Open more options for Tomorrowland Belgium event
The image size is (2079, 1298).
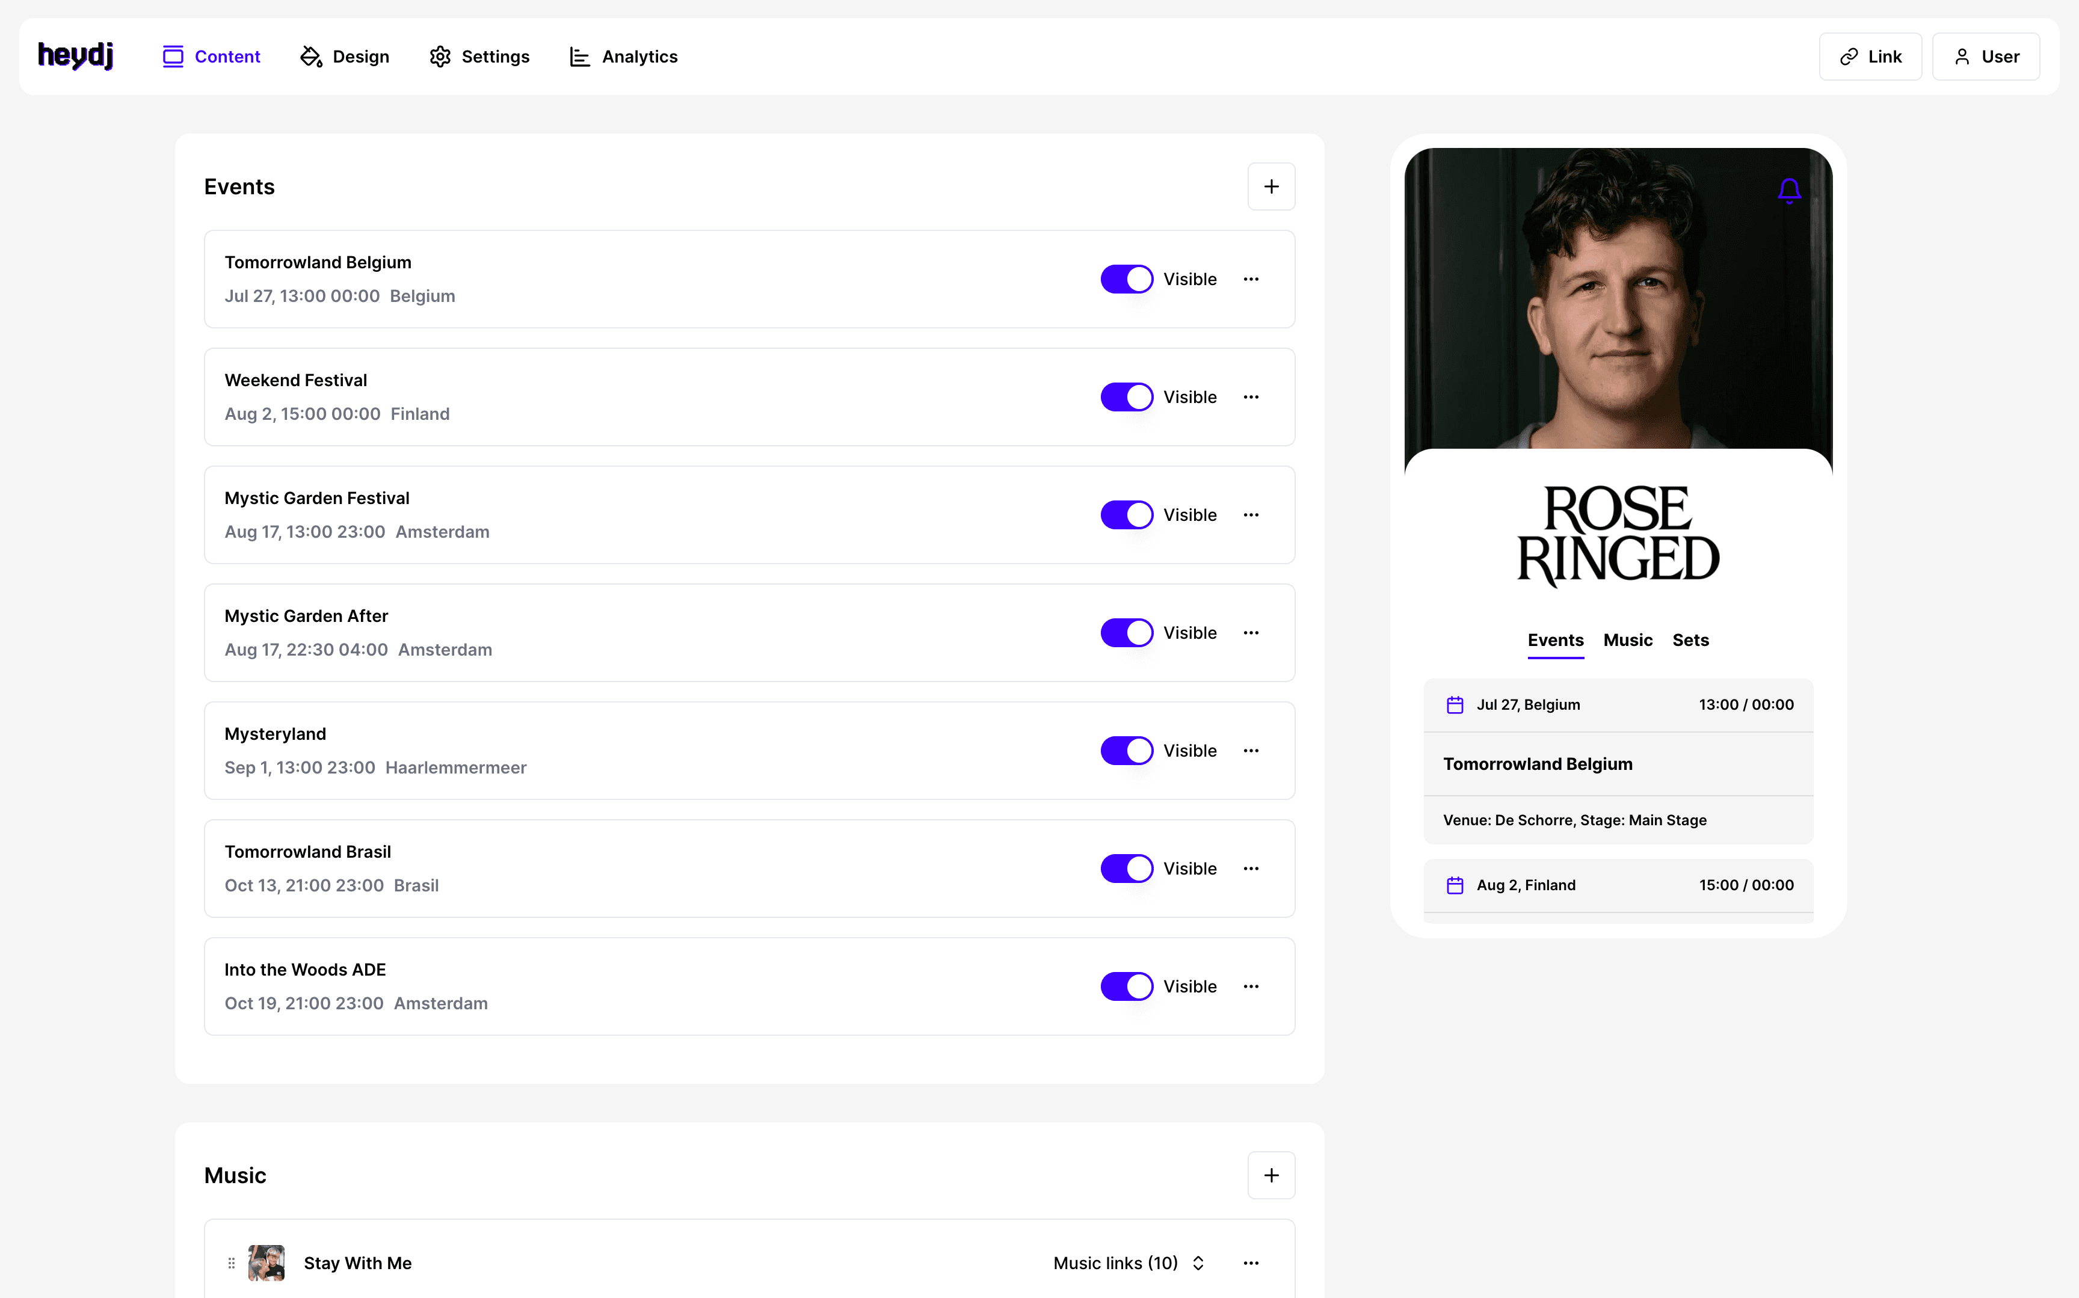point(1251,279)
